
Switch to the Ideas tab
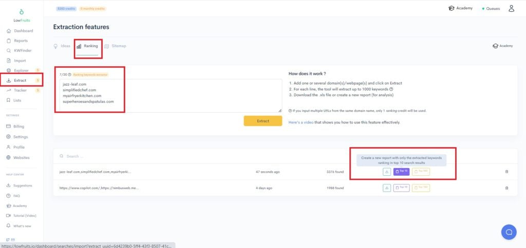tap(62, 46)
